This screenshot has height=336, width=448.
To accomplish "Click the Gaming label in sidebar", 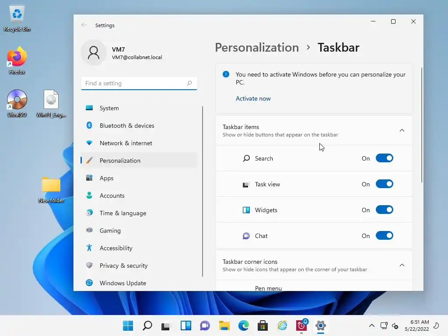I will 110,231.
